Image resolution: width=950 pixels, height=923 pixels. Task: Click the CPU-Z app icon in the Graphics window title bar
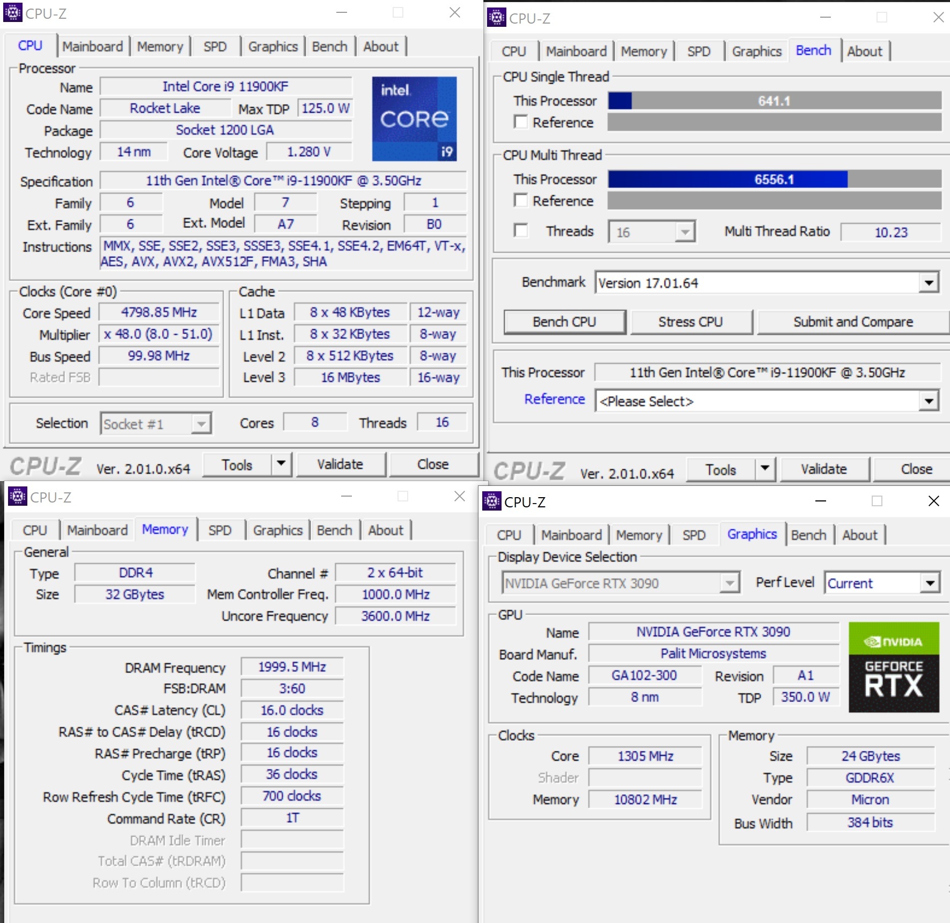point(491,501)
